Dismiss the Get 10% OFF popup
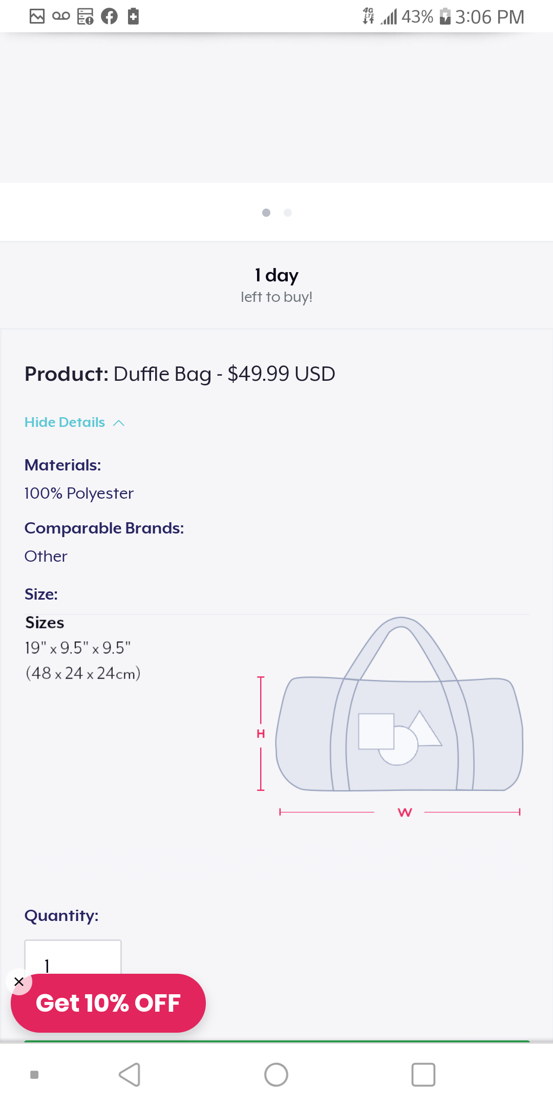 pyautogui.click(x=19, y=981)
